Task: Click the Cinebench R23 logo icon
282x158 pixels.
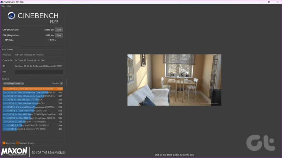Action: click(11, 16)
